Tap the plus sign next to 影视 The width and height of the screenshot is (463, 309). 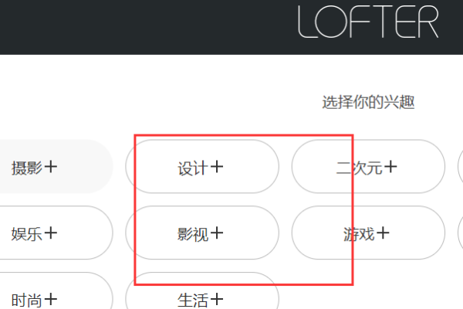click(x=217, y=233)
